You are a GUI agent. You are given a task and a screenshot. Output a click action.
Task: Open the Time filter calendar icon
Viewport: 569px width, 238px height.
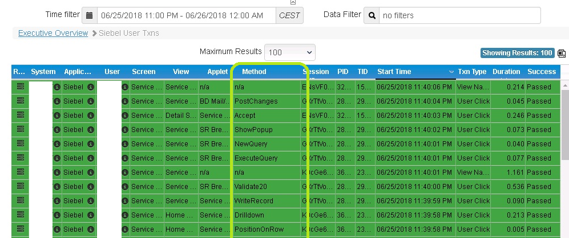(89, 15)
